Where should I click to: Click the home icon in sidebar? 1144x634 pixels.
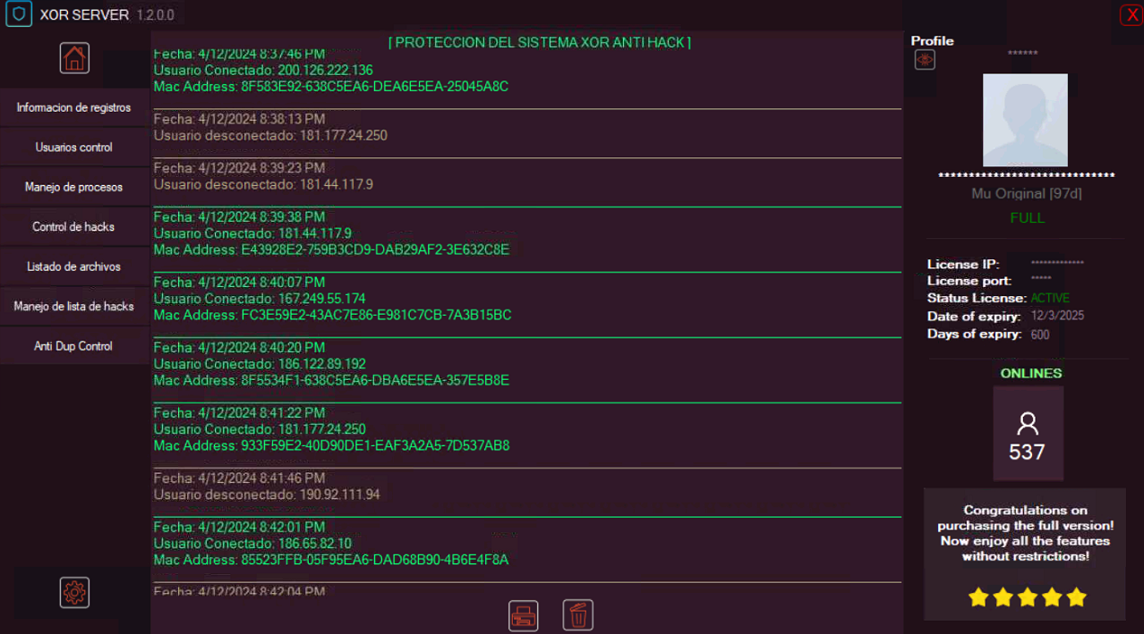(x=75, y=58)
